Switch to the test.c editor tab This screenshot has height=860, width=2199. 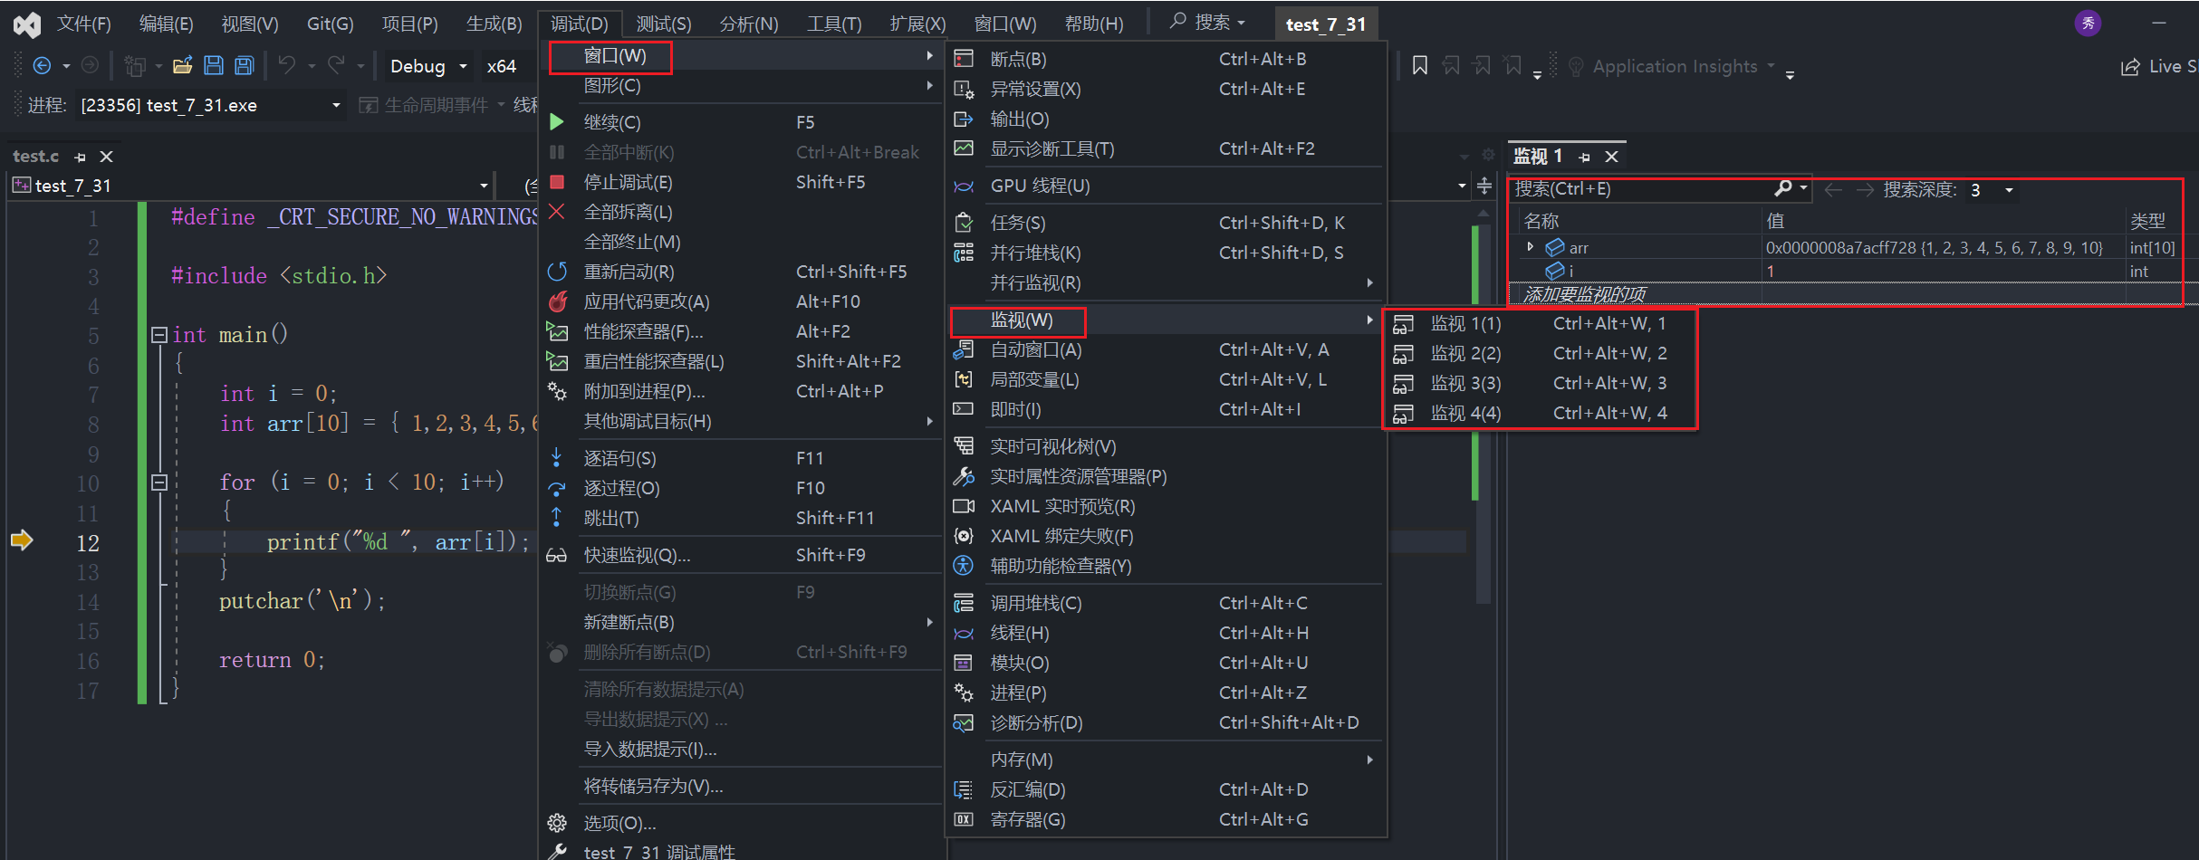tap(36, 157)
